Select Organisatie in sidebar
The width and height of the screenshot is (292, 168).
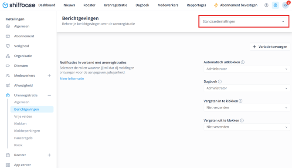(x=23, y=56)
